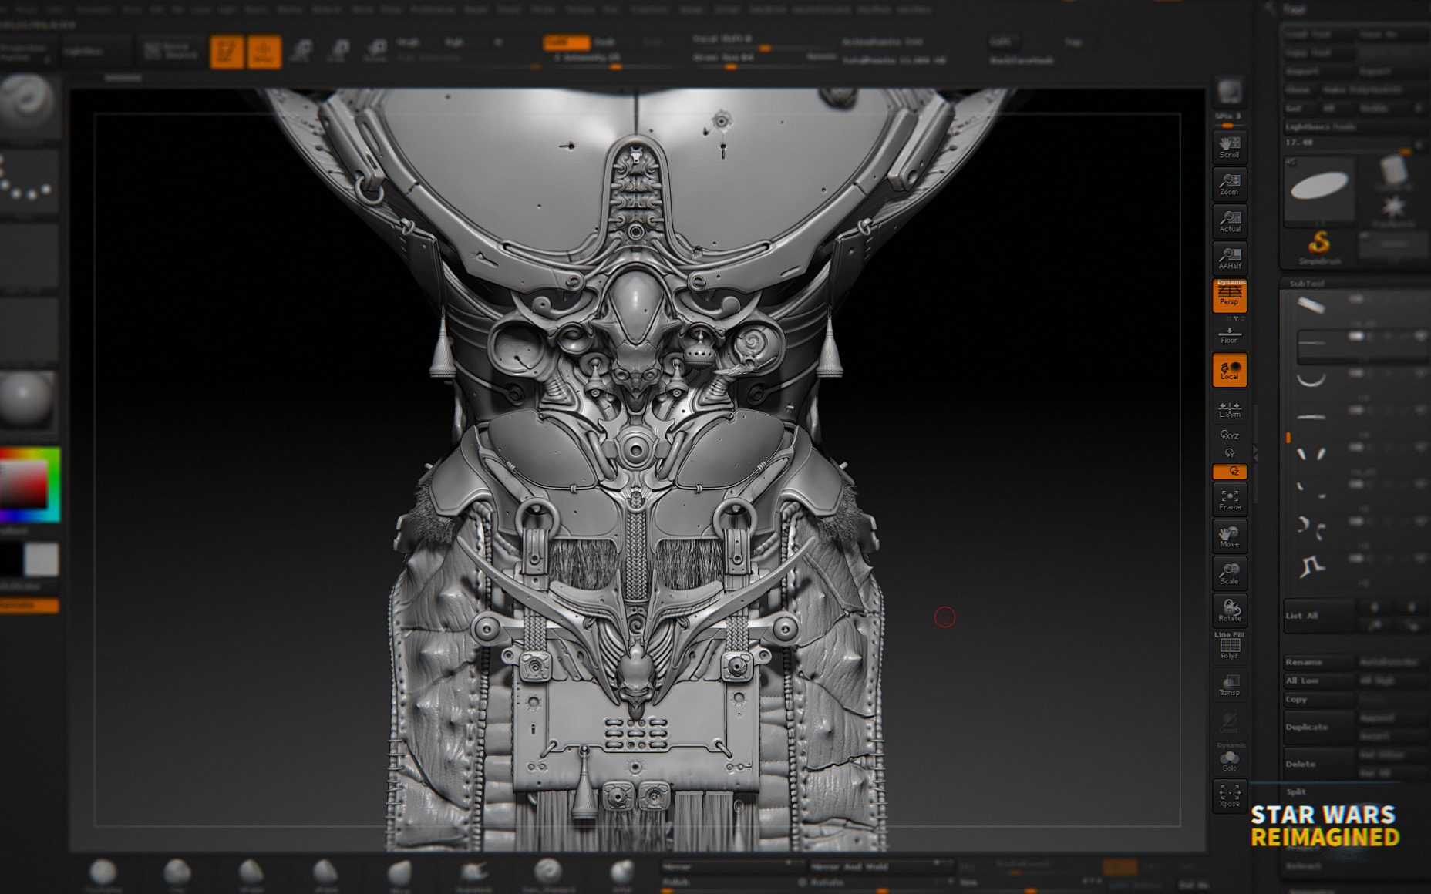Click the Duplicate subtool button
The image size is (1431, 894).
tap(1318, 727)
